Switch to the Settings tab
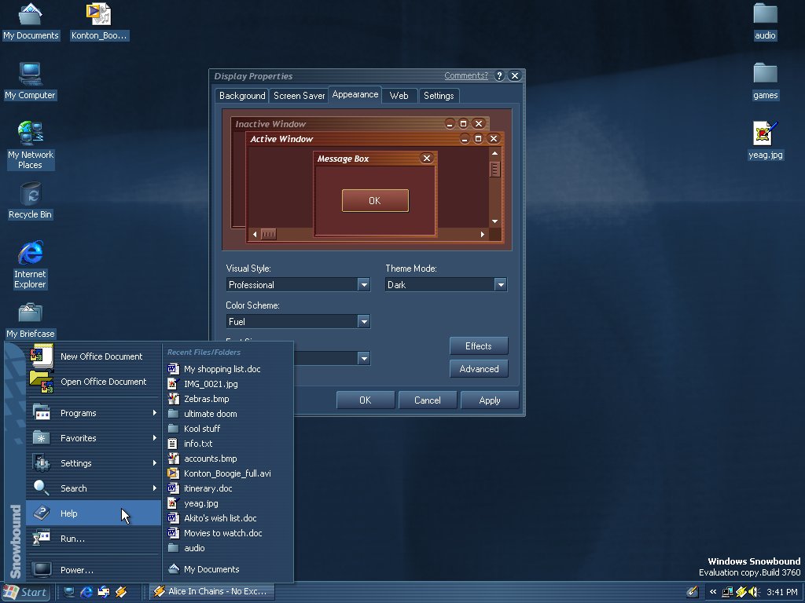805x603 pixels. click(439, 96)
